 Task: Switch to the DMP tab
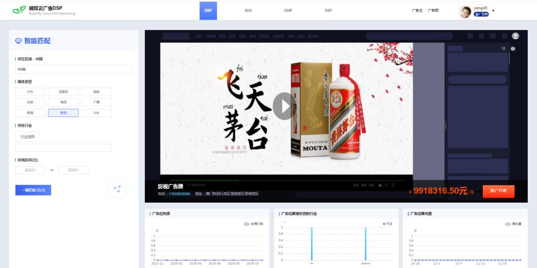[288, 11]
